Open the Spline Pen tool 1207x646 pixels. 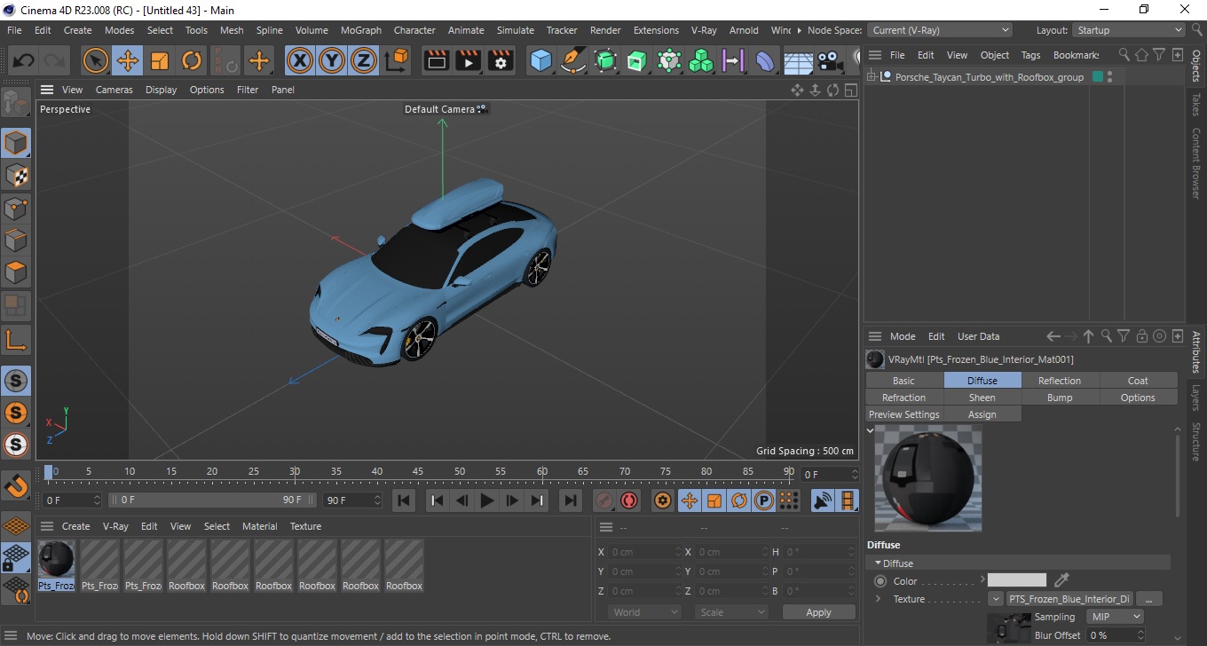click(573, 61)
